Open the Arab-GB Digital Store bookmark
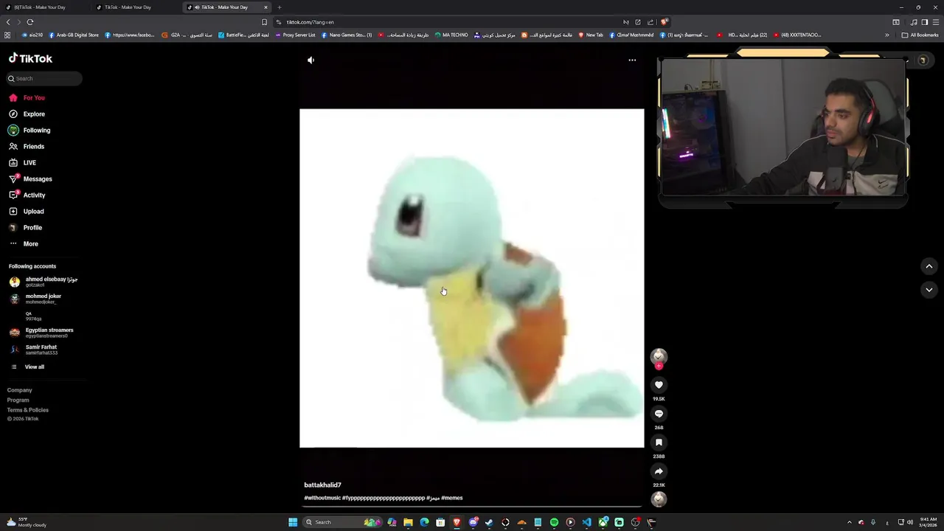The width and height of the screenshot is (944, 531). 73,35
